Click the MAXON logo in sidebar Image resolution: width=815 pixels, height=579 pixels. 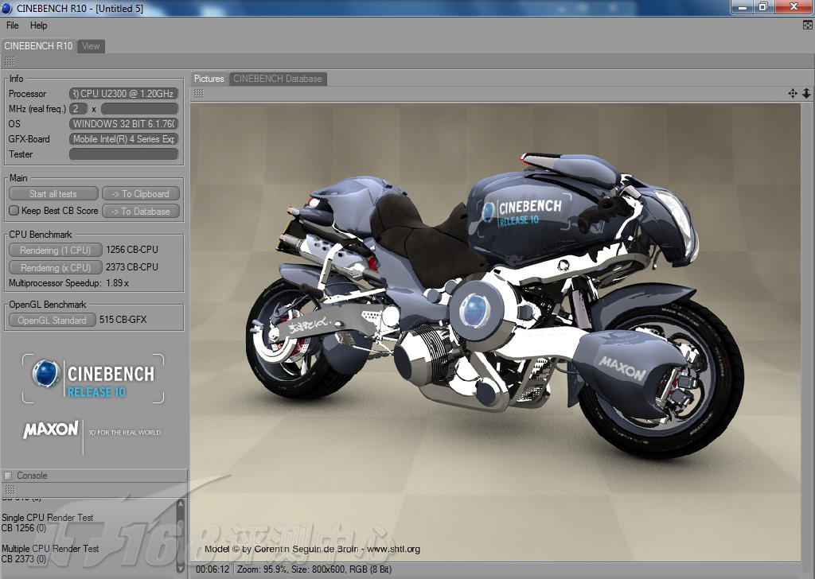(x=51, y=430)
